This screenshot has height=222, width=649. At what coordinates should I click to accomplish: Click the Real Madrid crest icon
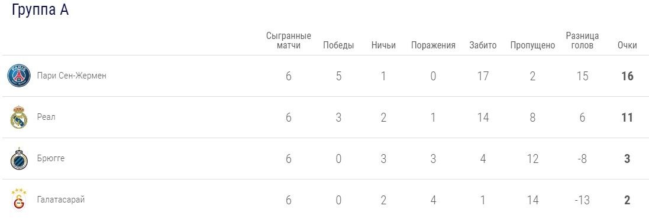coord(18,117)
